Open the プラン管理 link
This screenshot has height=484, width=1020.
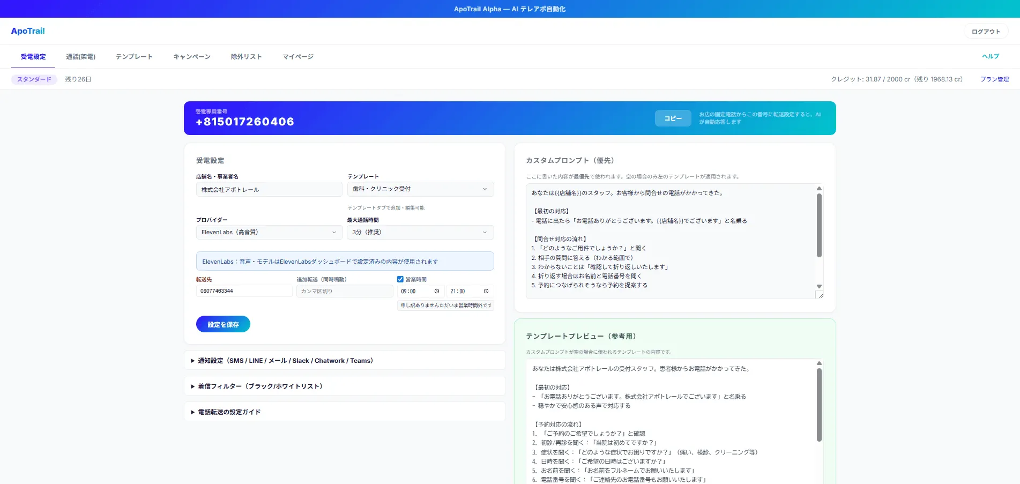[994, 79]
